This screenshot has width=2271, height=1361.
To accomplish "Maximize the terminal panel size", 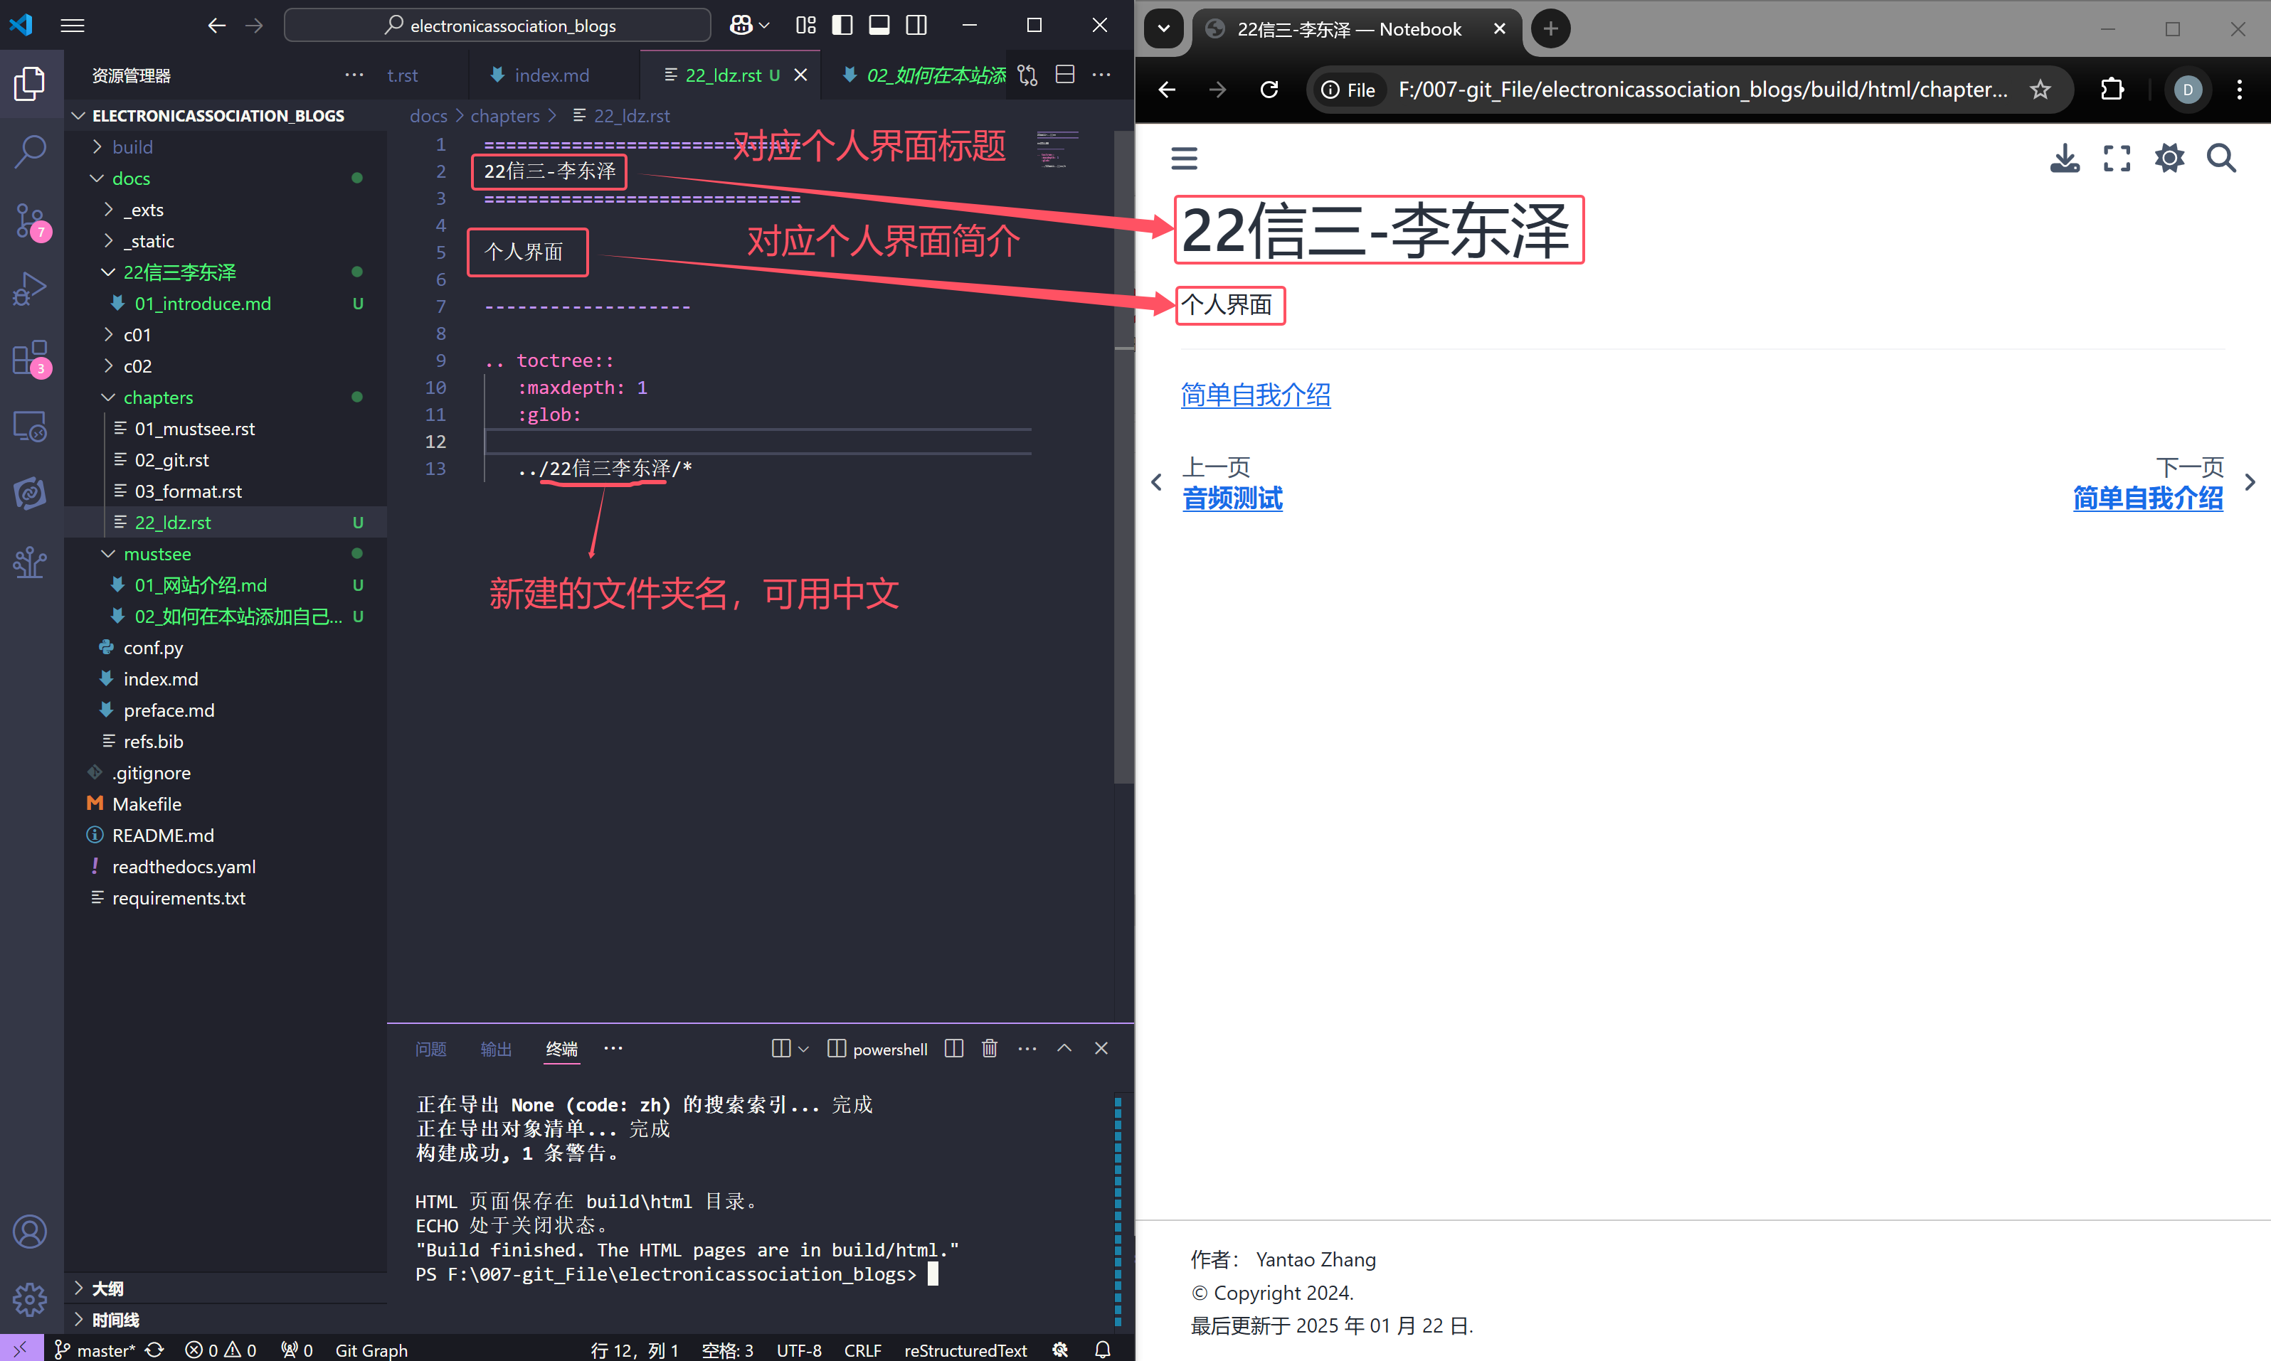I will point(1064,1048).
